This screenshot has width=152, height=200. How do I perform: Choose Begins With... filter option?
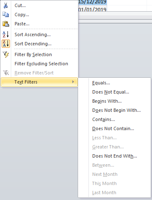point(107,101)
